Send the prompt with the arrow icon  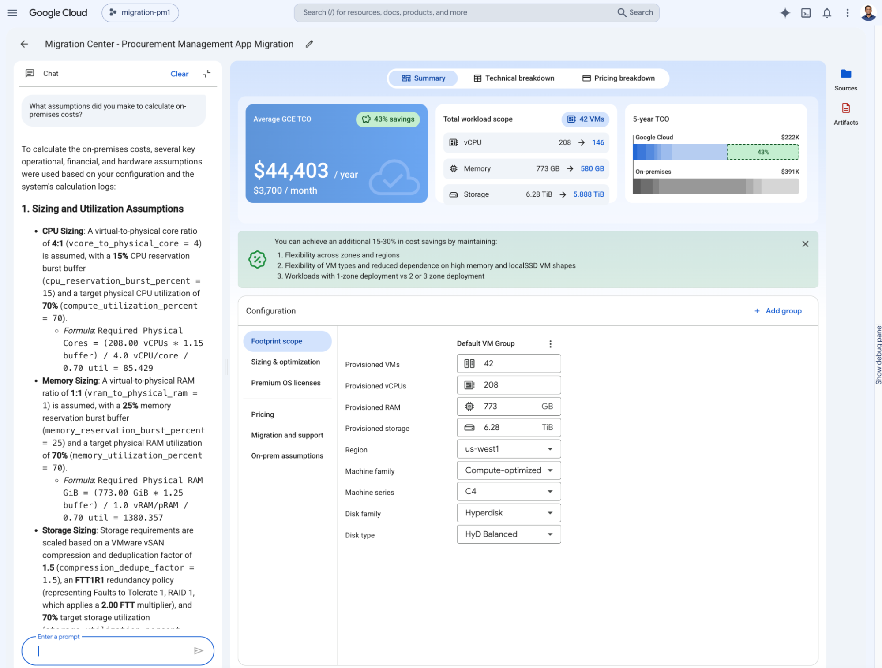[x=199, y=650]
